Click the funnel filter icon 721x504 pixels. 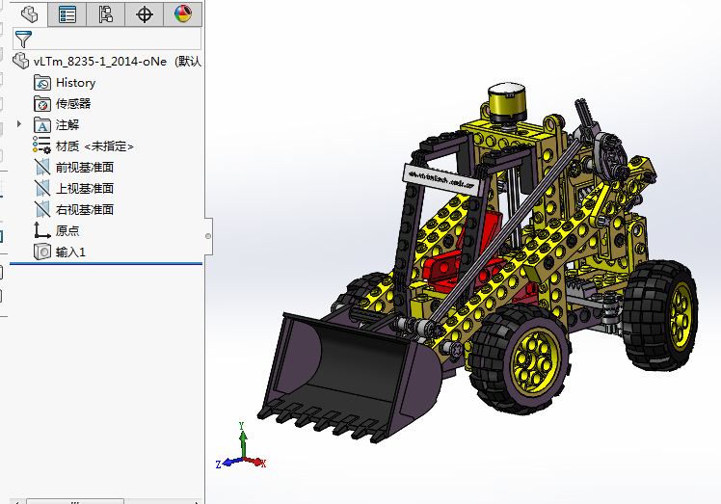click(x=23, y=39)
